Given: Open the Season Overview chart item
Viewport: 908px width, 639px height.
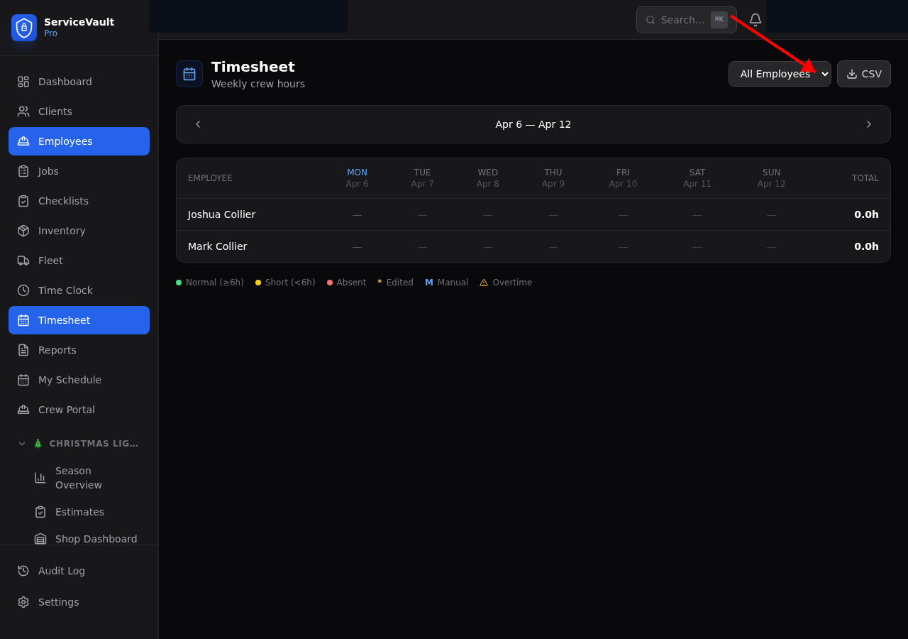Looking at the screenshot, I should click(x=40, y=478).
